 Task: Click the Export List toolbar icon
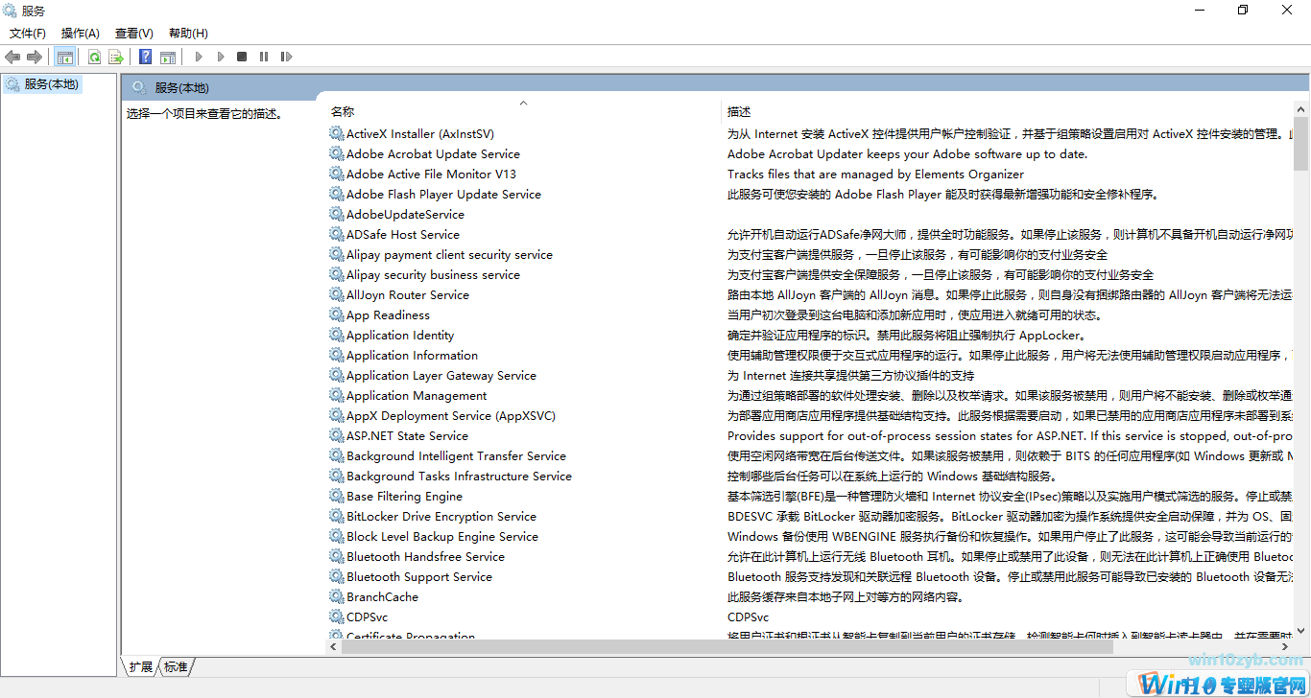[115, 57]
